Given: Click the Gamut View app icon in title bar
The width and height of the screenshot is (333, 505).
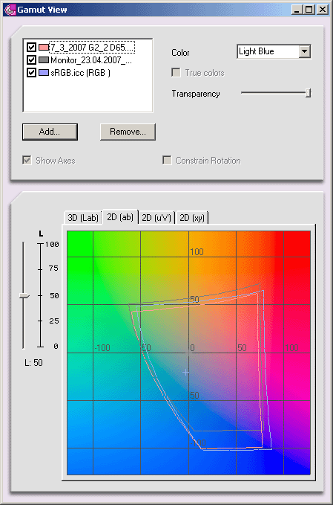Looking at the screenshot, I should point(10,10).
